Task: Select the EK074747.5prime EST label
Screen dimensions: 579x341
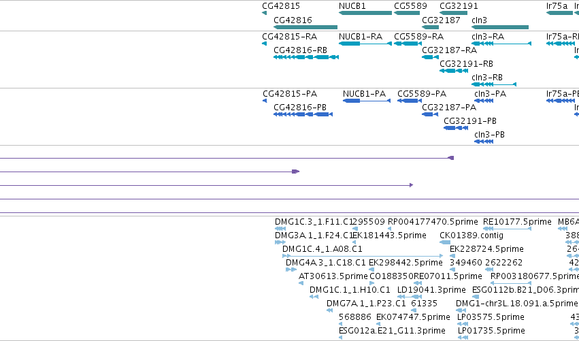Action: coord(413,317)
